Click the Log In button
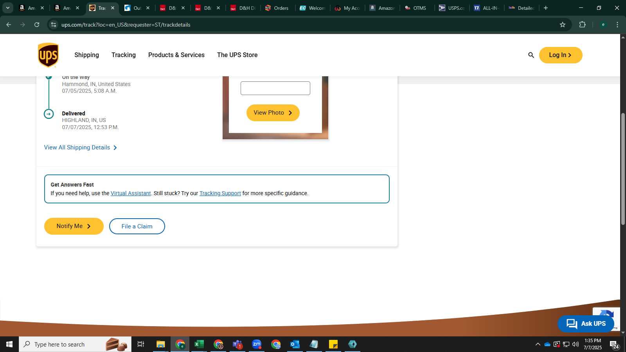626x352 pixels. (561, 55)
